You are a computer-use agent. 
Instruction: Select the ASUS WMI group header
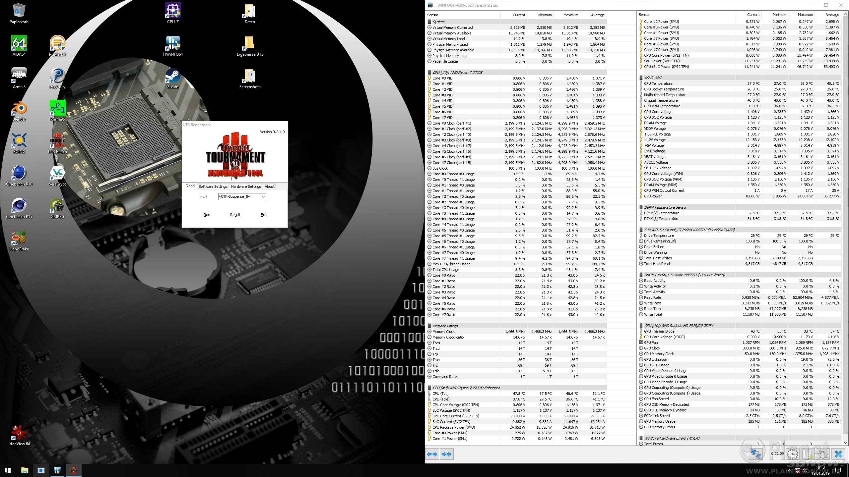coord(740,78)
